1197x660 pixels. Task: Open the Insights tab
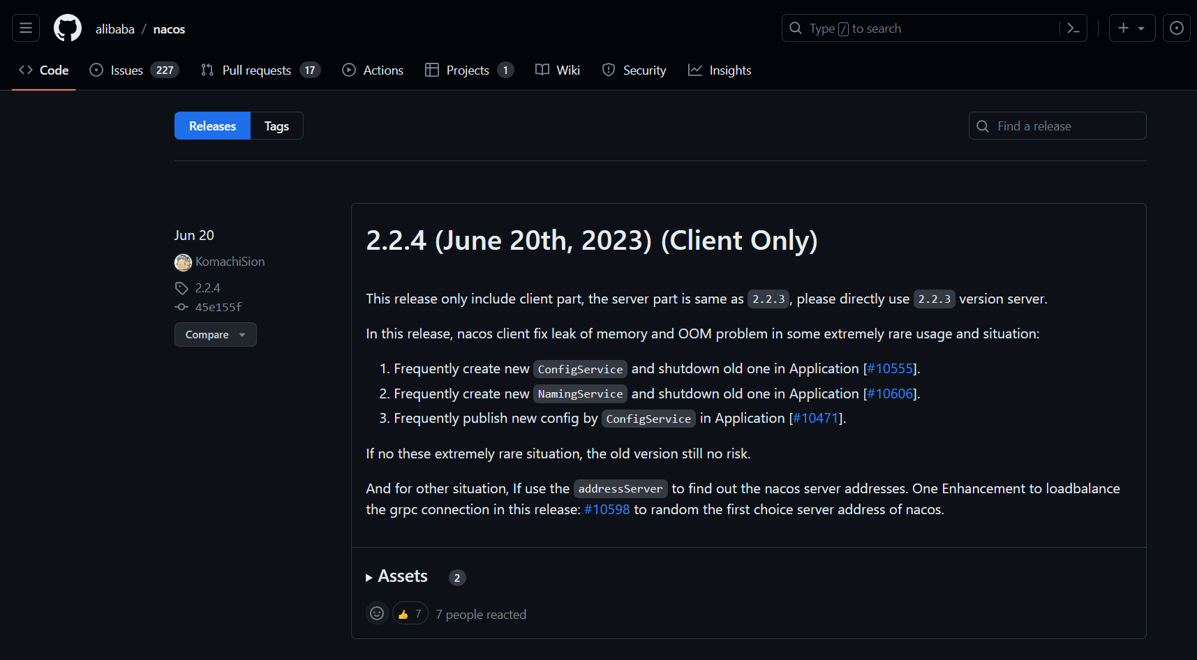click(720, 70)
